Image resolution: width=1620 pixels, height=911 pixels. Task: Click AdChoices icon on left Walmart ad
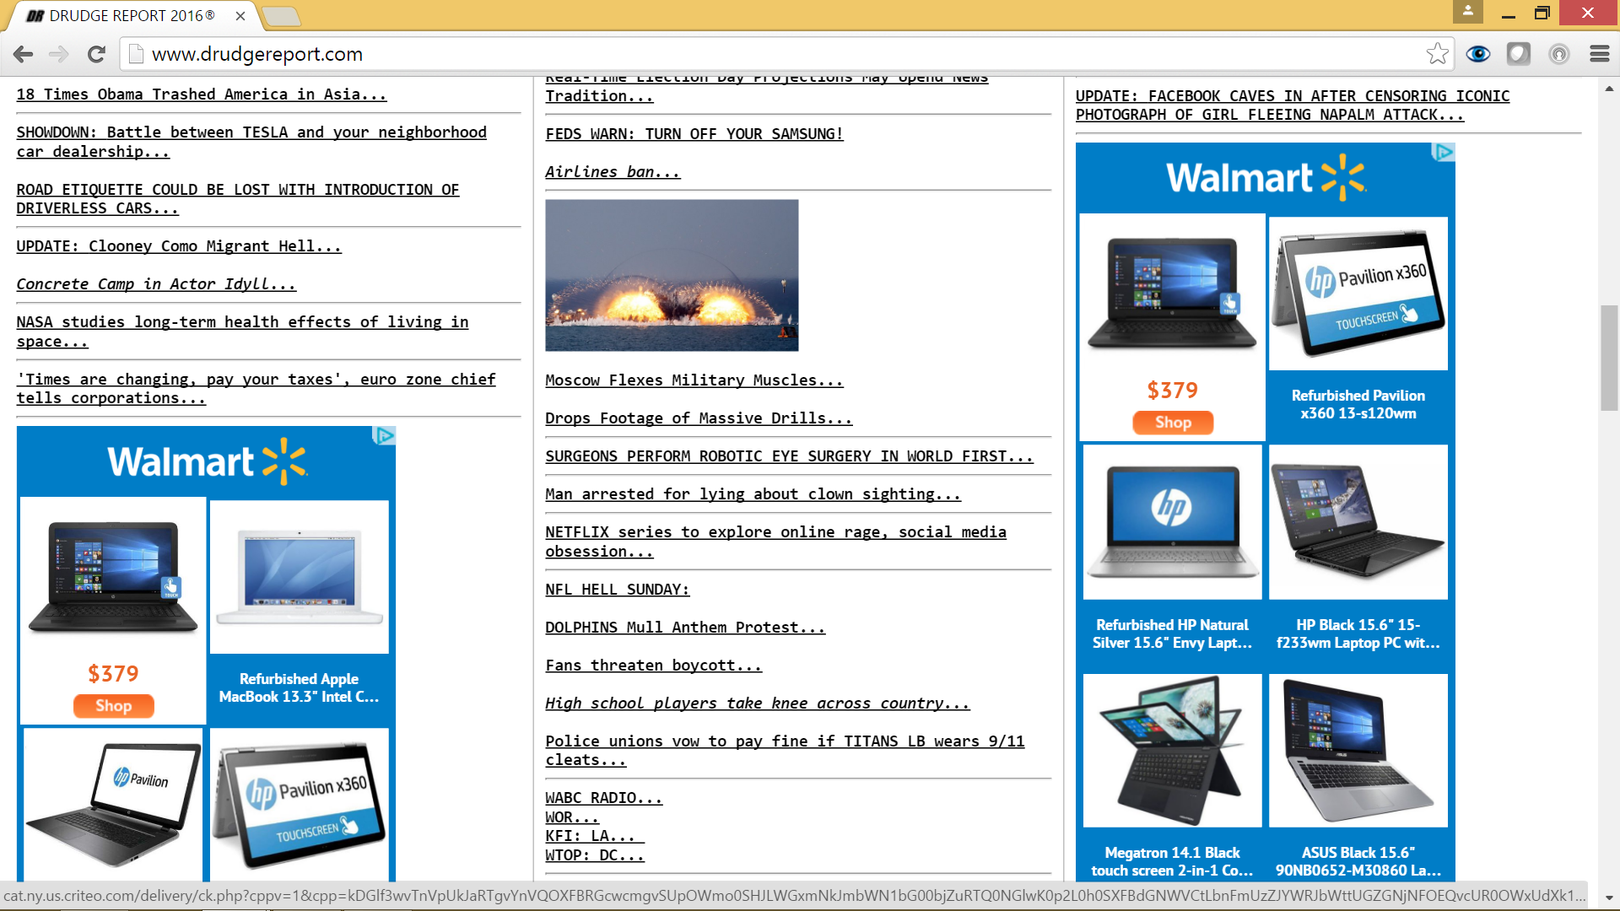coord(385,435)
